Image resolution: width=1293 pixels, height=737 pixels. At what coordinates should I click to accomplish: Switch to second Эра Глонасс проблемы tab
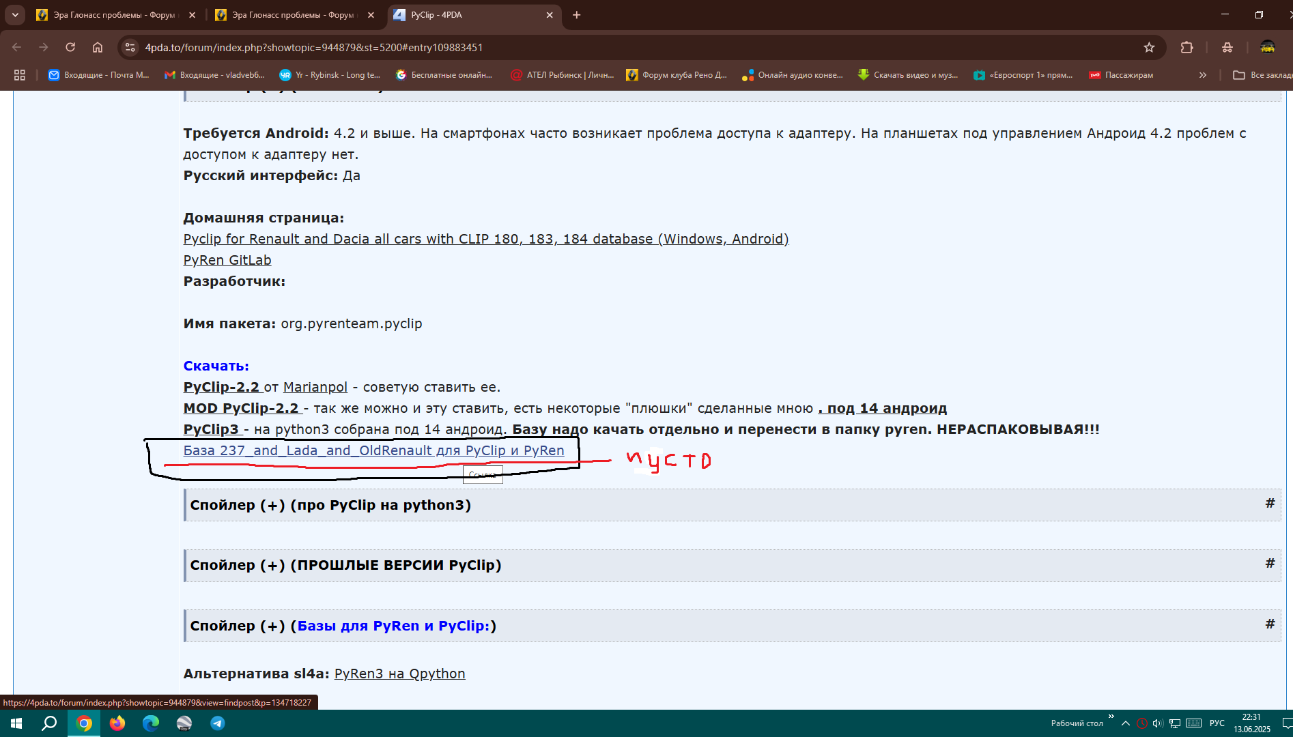(295, 14)
